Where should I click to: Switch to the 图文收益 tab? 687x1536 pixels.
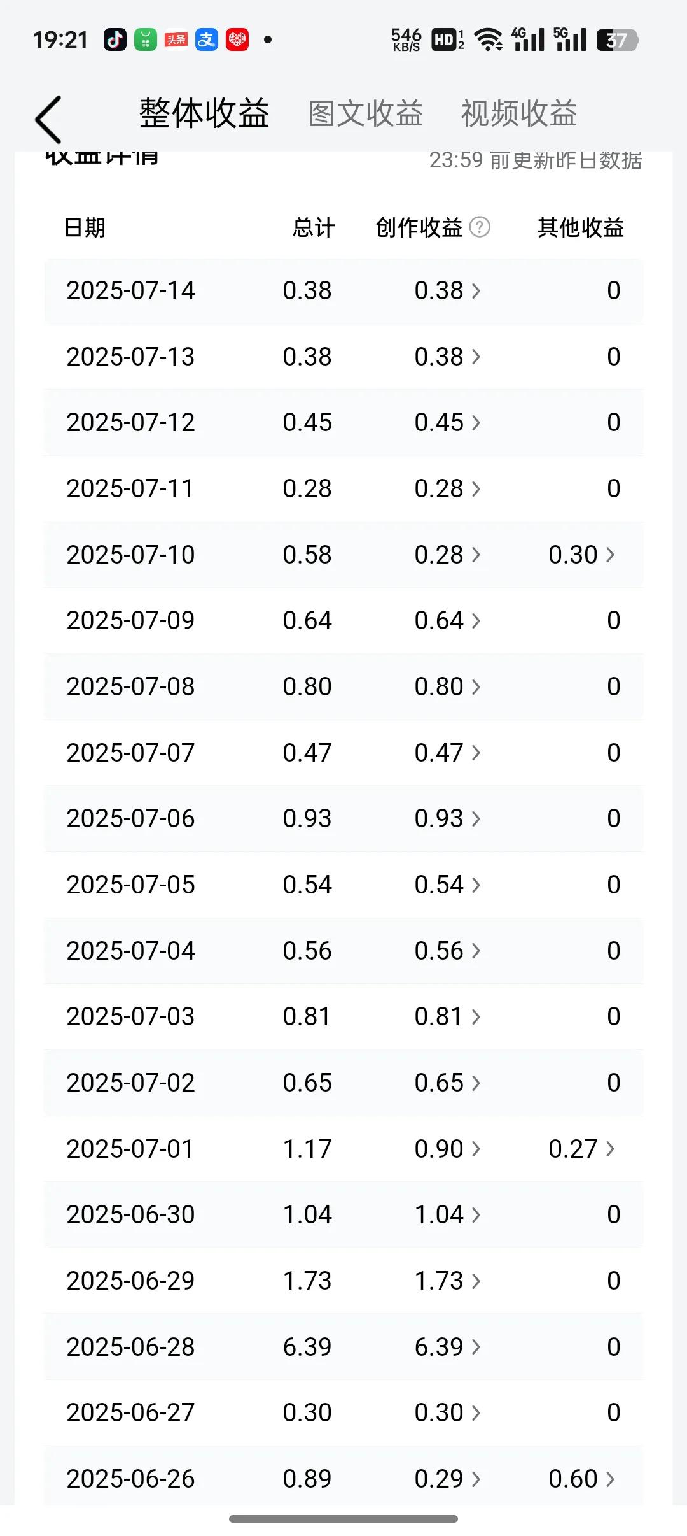pos(366,114)
